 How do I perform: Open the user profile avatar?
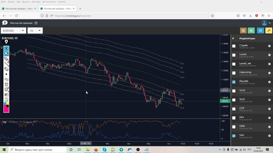click(x=264, y=23)
